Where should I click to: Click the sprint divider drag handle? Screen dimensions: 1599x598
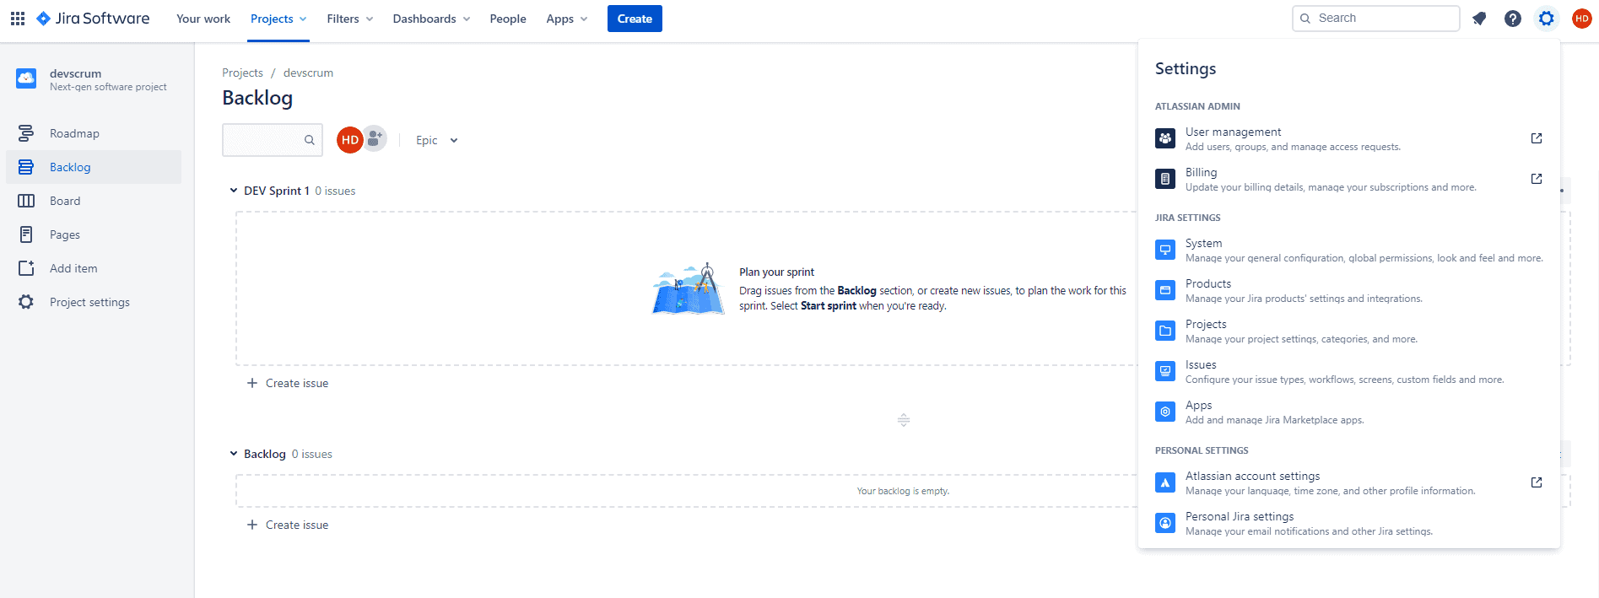pos(904,420)
